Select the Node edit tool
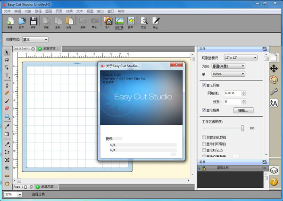This screenshot has width=283, height=201. [7, 67]
